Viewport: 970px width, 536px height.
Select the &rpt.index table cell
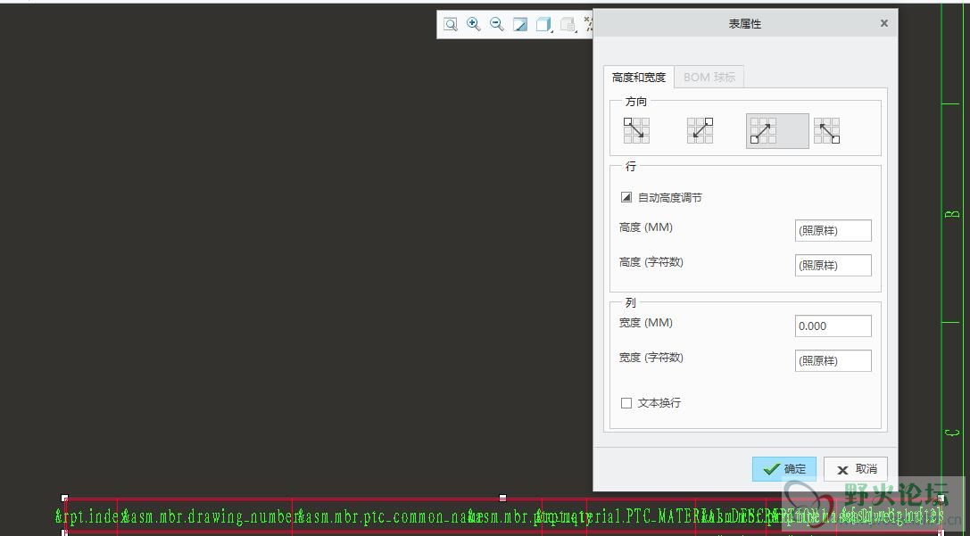point(92,515)
